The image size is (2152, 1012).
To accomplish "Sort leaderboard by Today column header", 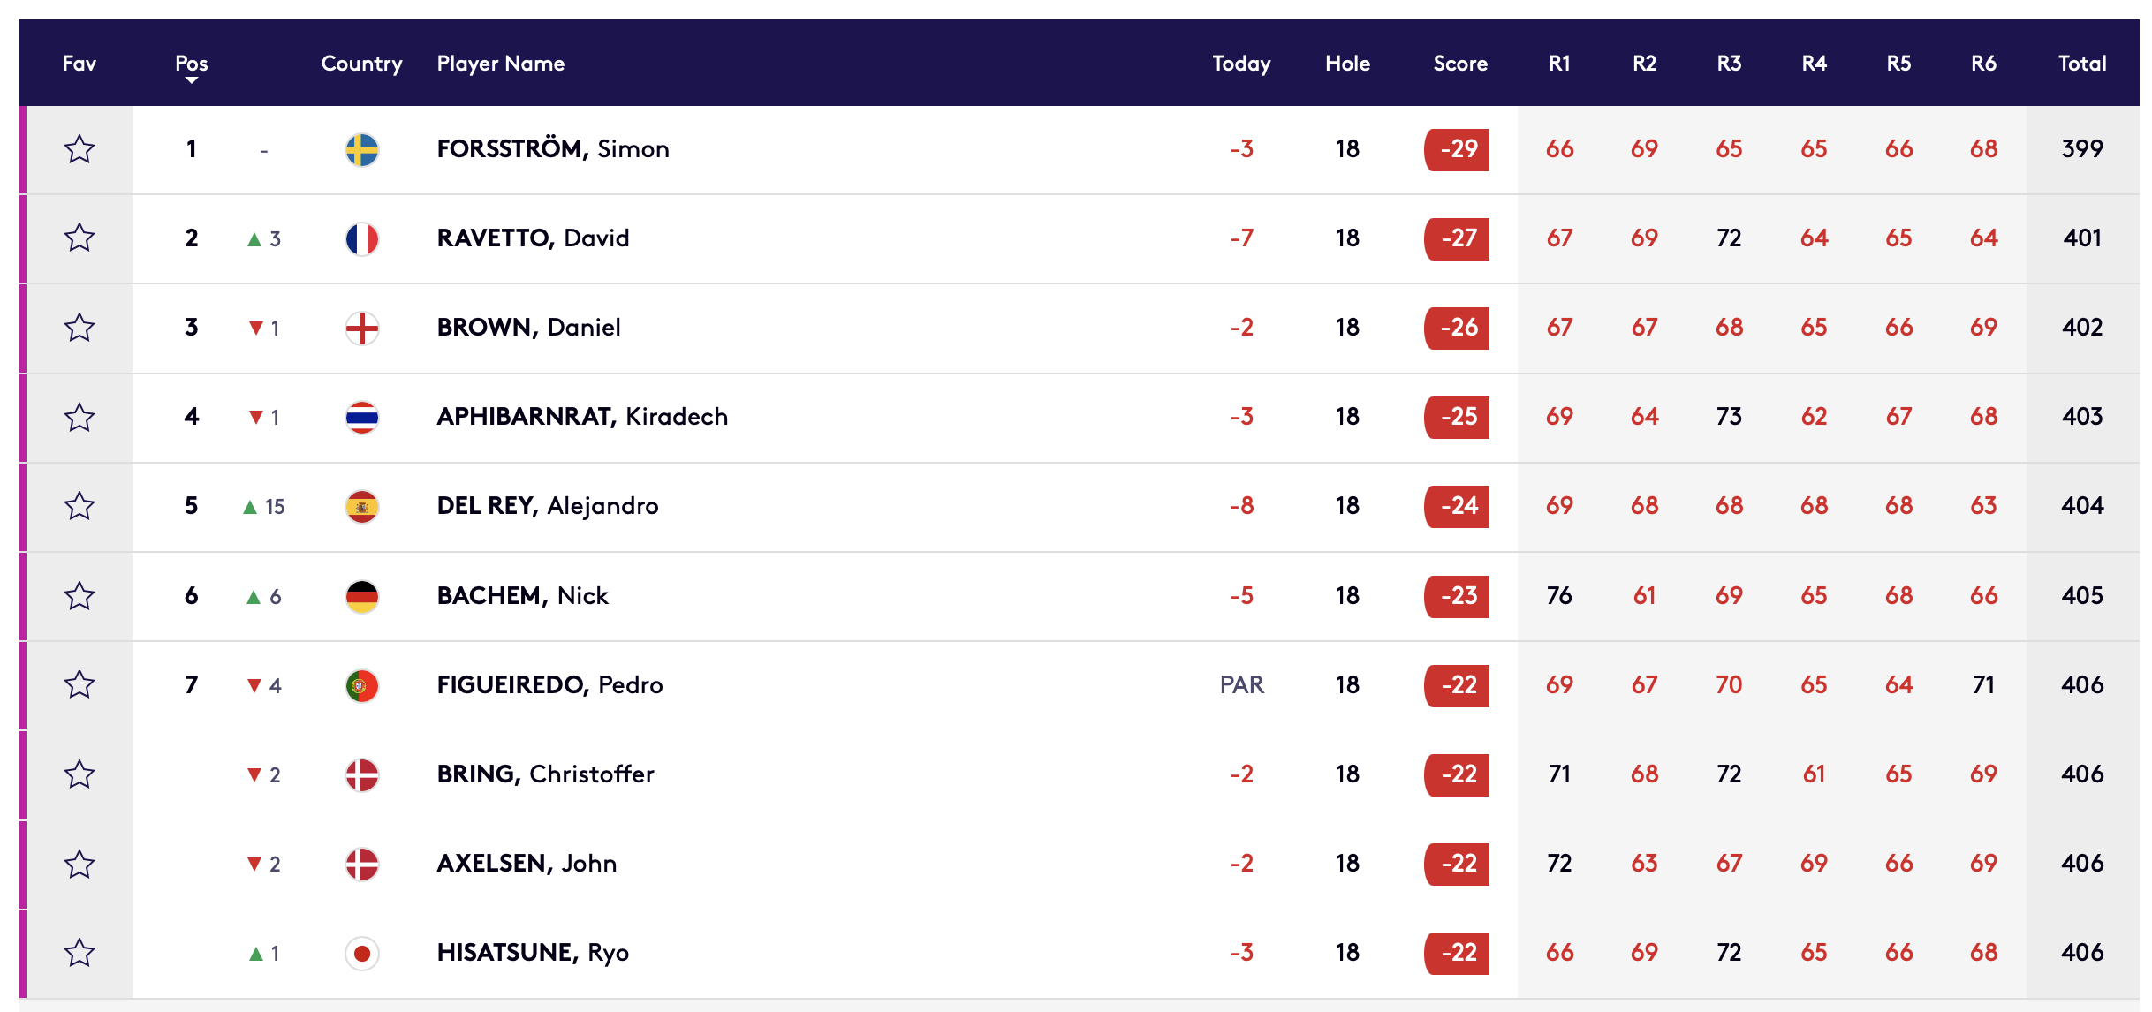I will tap(1240, 64).
